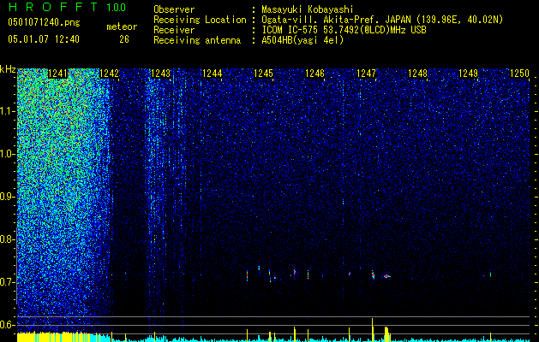Image resolution: width=539 pixels, height=342 pixels.
Task: Click the 1242 time marker
Action: pos(109,73)
